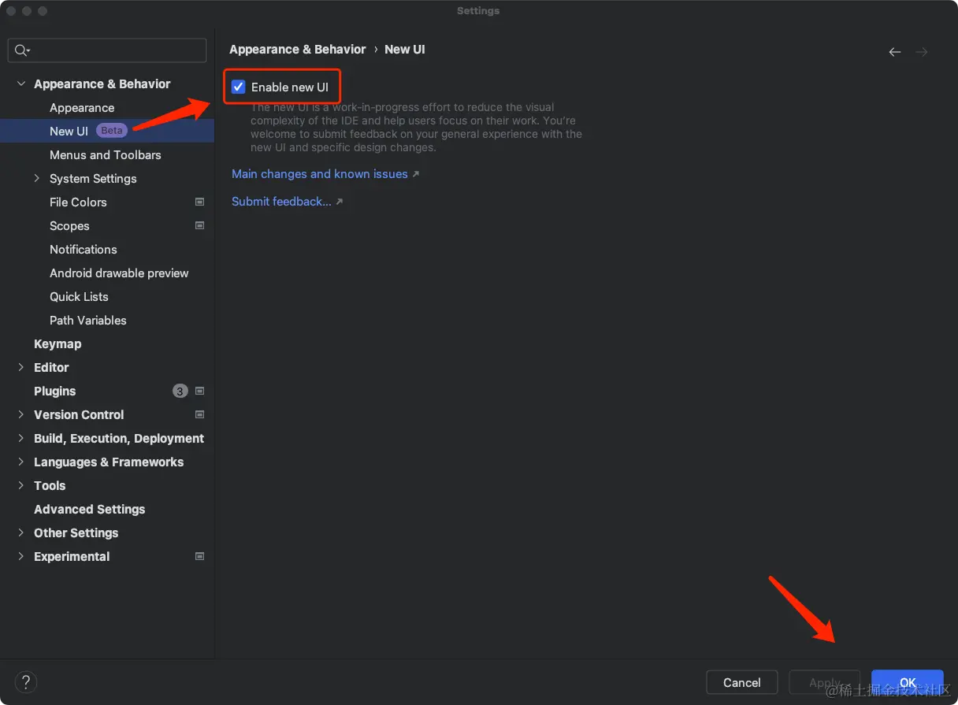958x705 pixels.
Task: Open Notifications settings
Action: [x=84, y=250]
